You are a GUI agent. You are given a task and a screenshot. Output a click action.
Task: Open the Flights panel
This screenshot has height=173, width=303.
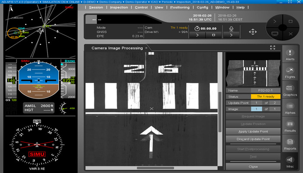coord(290,72)
